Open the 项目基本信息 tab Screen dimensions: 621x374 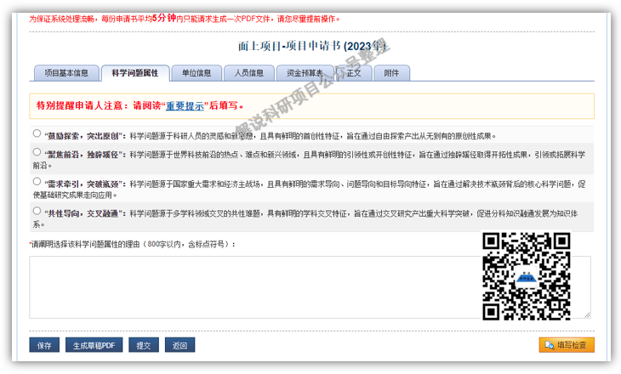pyautogui.click(x=66, y=73)
